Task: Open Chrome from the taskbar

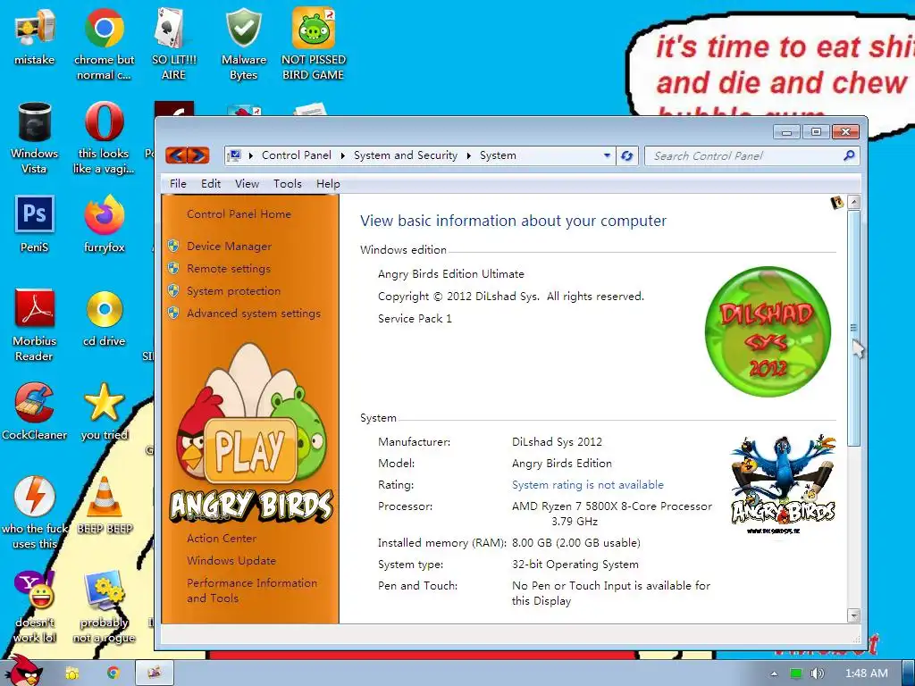Action: coord(113,673)
